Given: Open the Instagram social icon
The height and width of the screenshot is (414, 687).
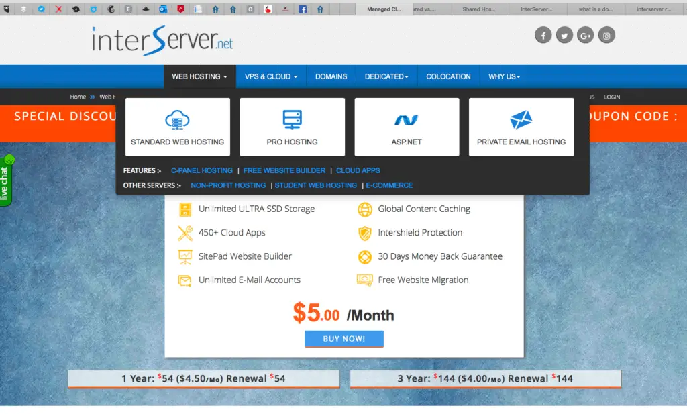Looking at the screenshot, I should coord(606,35).
